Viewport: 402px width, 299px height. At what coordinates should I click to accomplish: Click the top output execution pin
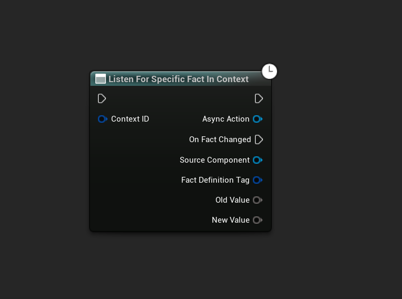[259, 98]
